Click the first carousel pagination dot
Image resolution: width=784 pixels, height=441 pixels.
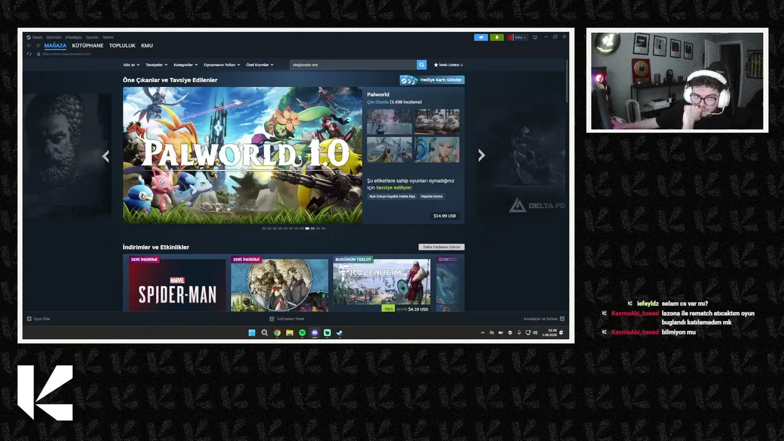tap(264, 228)
